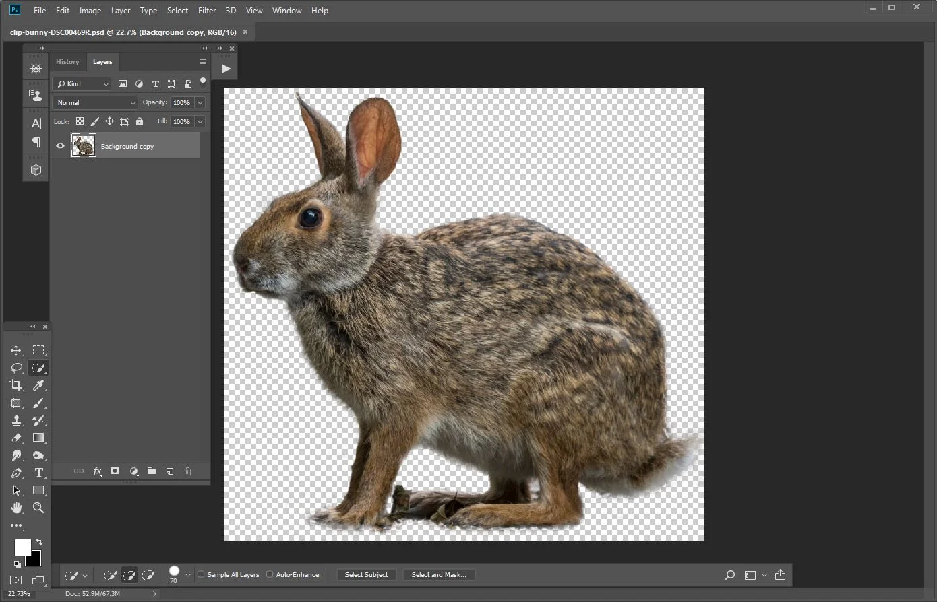Click the Select Subject button
Image resolution: width=937 pixels, height=602 pixels.
click(x=366, y=574)
